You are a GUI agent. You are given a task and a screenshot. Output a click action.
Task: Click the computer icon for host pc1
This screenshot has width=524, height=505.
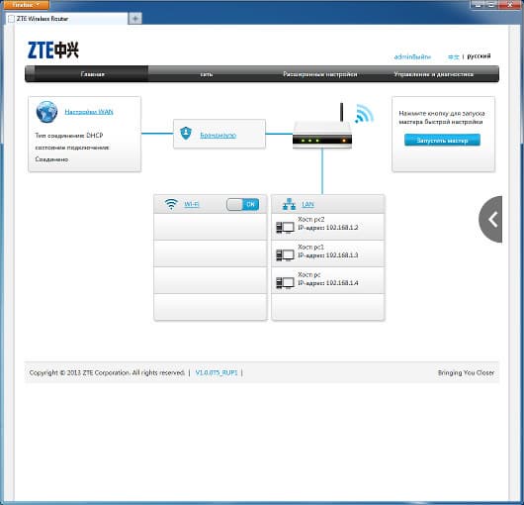(285, 255)
